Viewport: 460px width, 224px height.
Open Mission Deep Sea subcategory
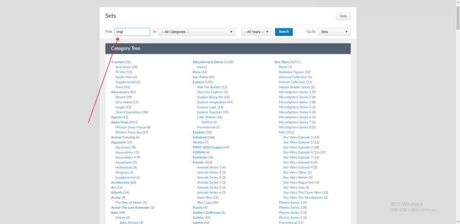point(128,132)
